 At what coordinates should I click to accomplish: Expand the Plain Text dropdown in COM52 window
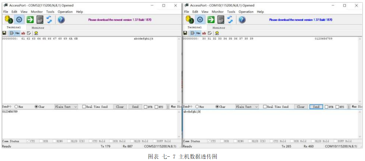[x=66, y=107]
